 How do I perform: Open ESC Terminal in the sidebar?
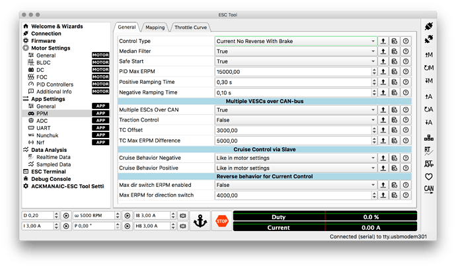pos(48,172)
